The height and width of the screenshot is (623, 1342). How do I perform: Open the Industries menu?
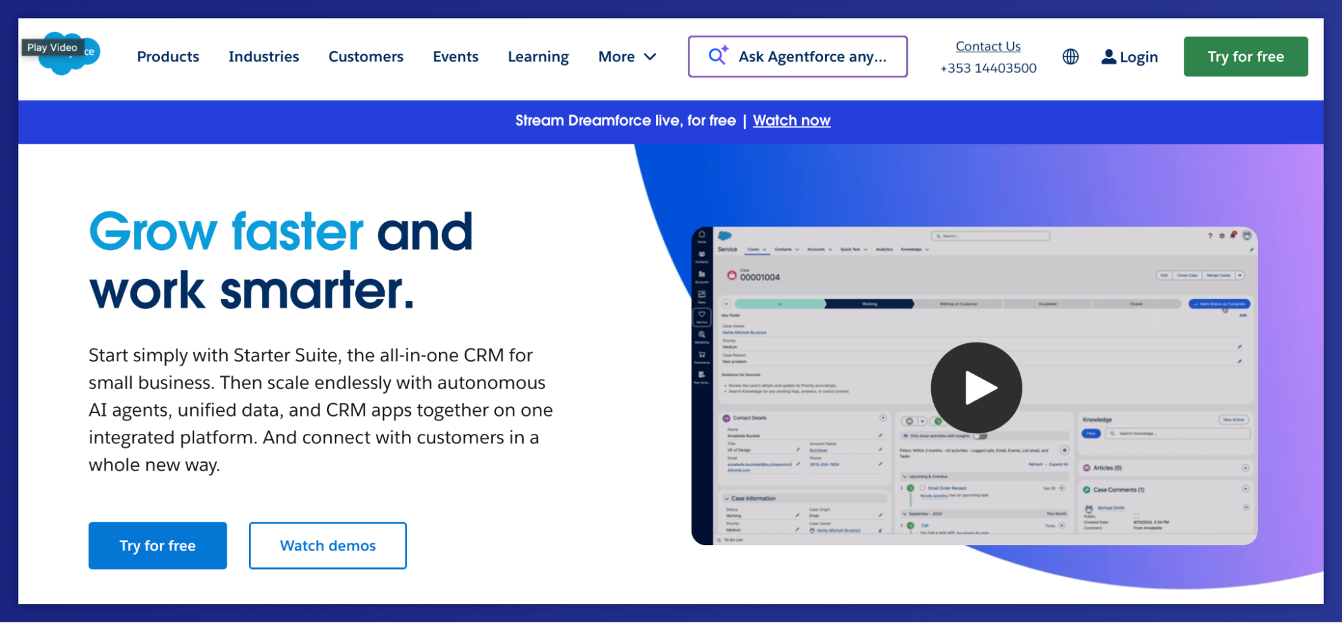pos(264,57)
